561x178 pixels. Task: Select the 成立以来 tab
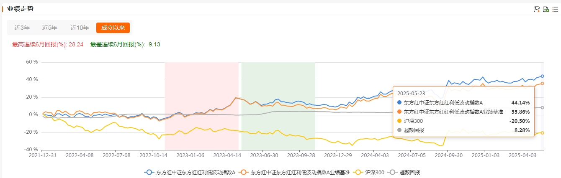click(x=113, y=28)
